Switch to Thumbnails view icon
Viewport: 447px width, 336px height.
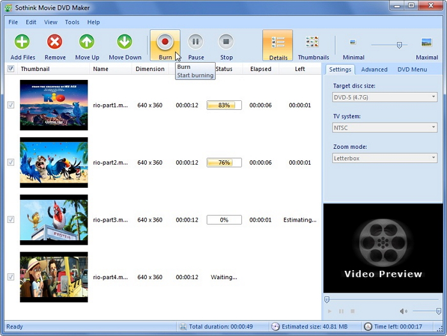(312, 42)
